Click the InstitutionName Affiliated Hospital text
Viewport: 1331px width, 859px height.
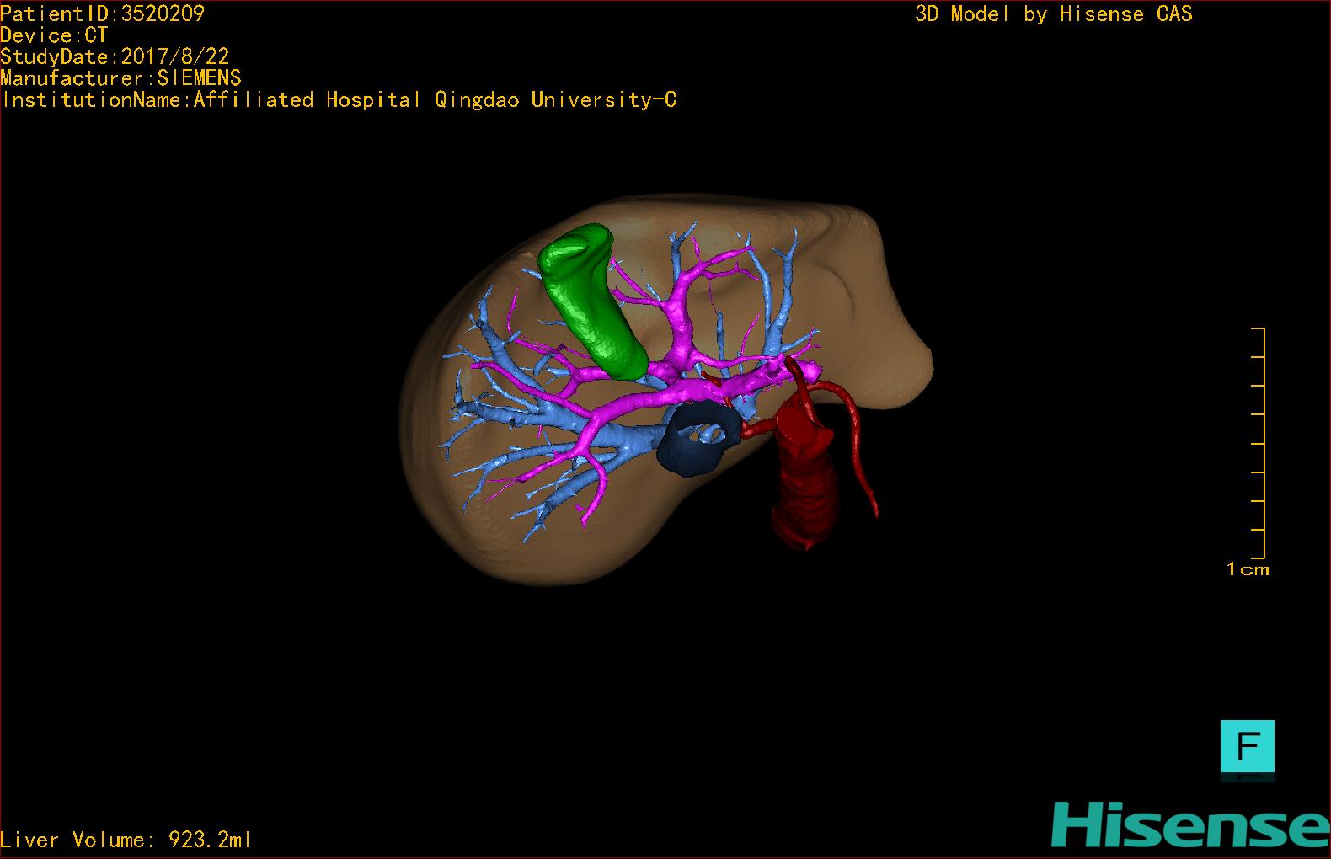coord(339,100)
